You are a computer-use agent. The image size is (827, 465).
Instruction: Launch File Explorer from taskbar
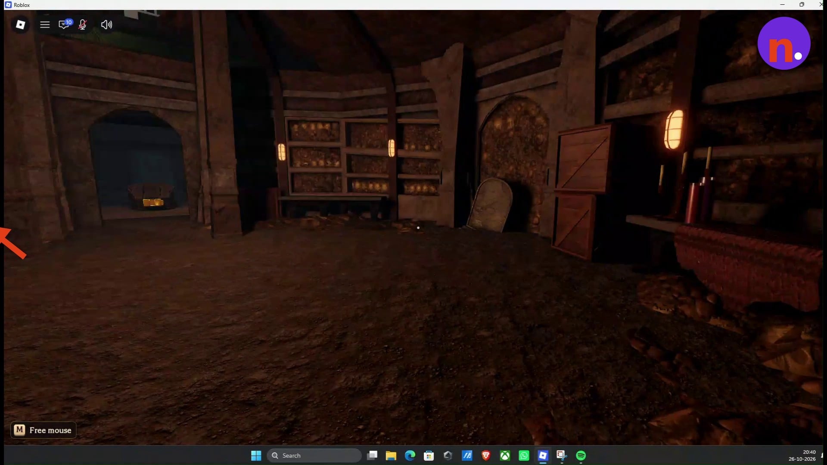point(391,456)
